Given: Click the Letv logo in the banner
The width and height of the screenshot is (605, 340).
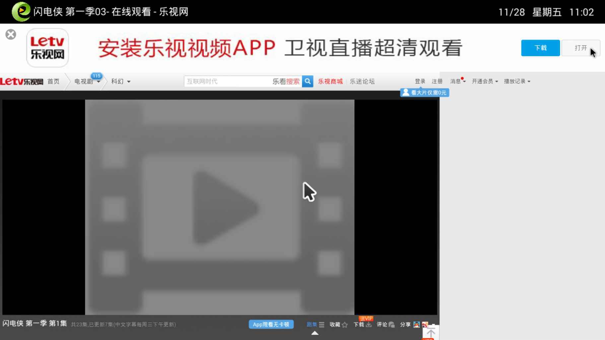Looking at the screenshot, I should 47,48.
